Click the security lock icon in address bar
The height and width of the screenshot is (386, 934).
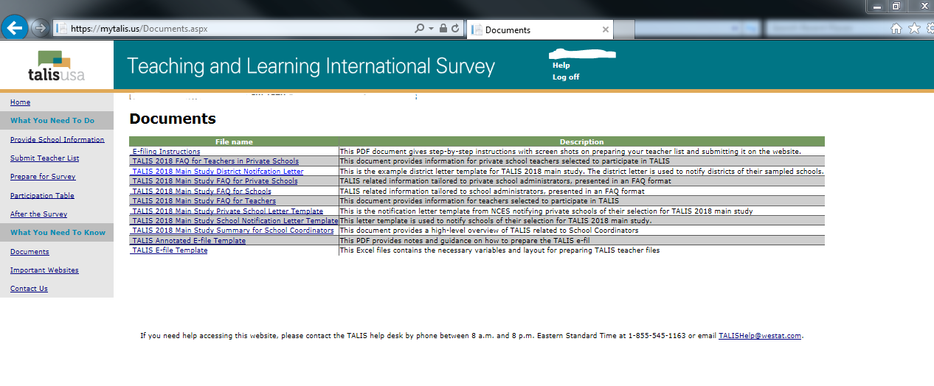[443, 29]
